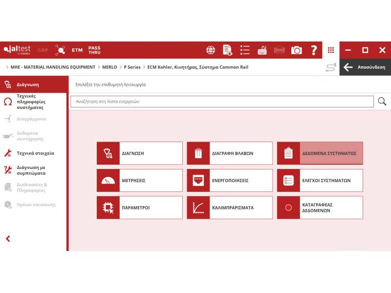The image size is (391, 293).
Task: Click the keyboard icon in toolbar
Action: (x=262, y=50)
